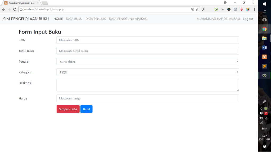Click the SIM PENGELOLAAN BUKU brand link

coord(26,19)
